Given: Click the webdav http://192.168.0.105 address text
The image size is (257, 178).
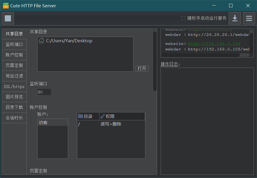Looking at the screenshot, I should coord(219,49).
